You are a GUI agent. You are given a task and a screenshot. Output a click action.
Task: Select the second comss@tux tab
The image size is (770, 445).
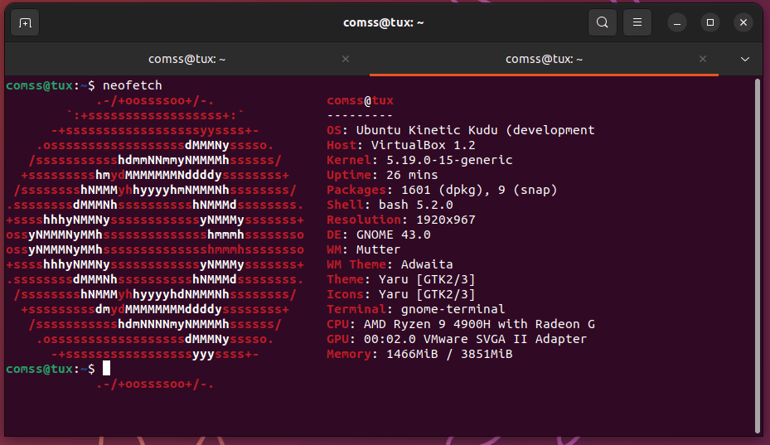pos(544,59)
